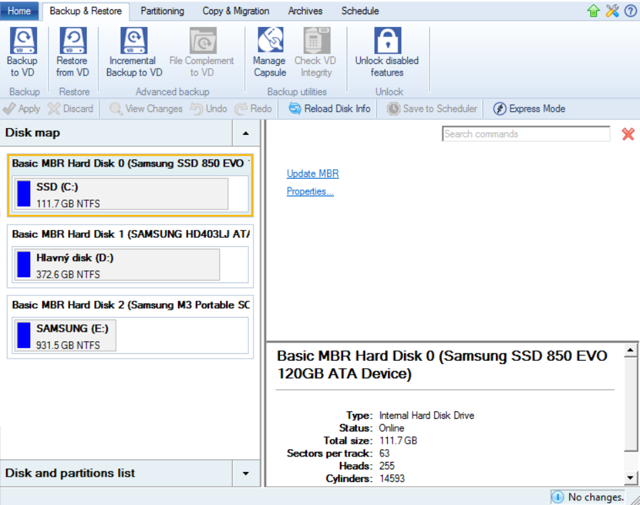Click the Update MBR link
640x505 pixels.
[x=313, y=174]
